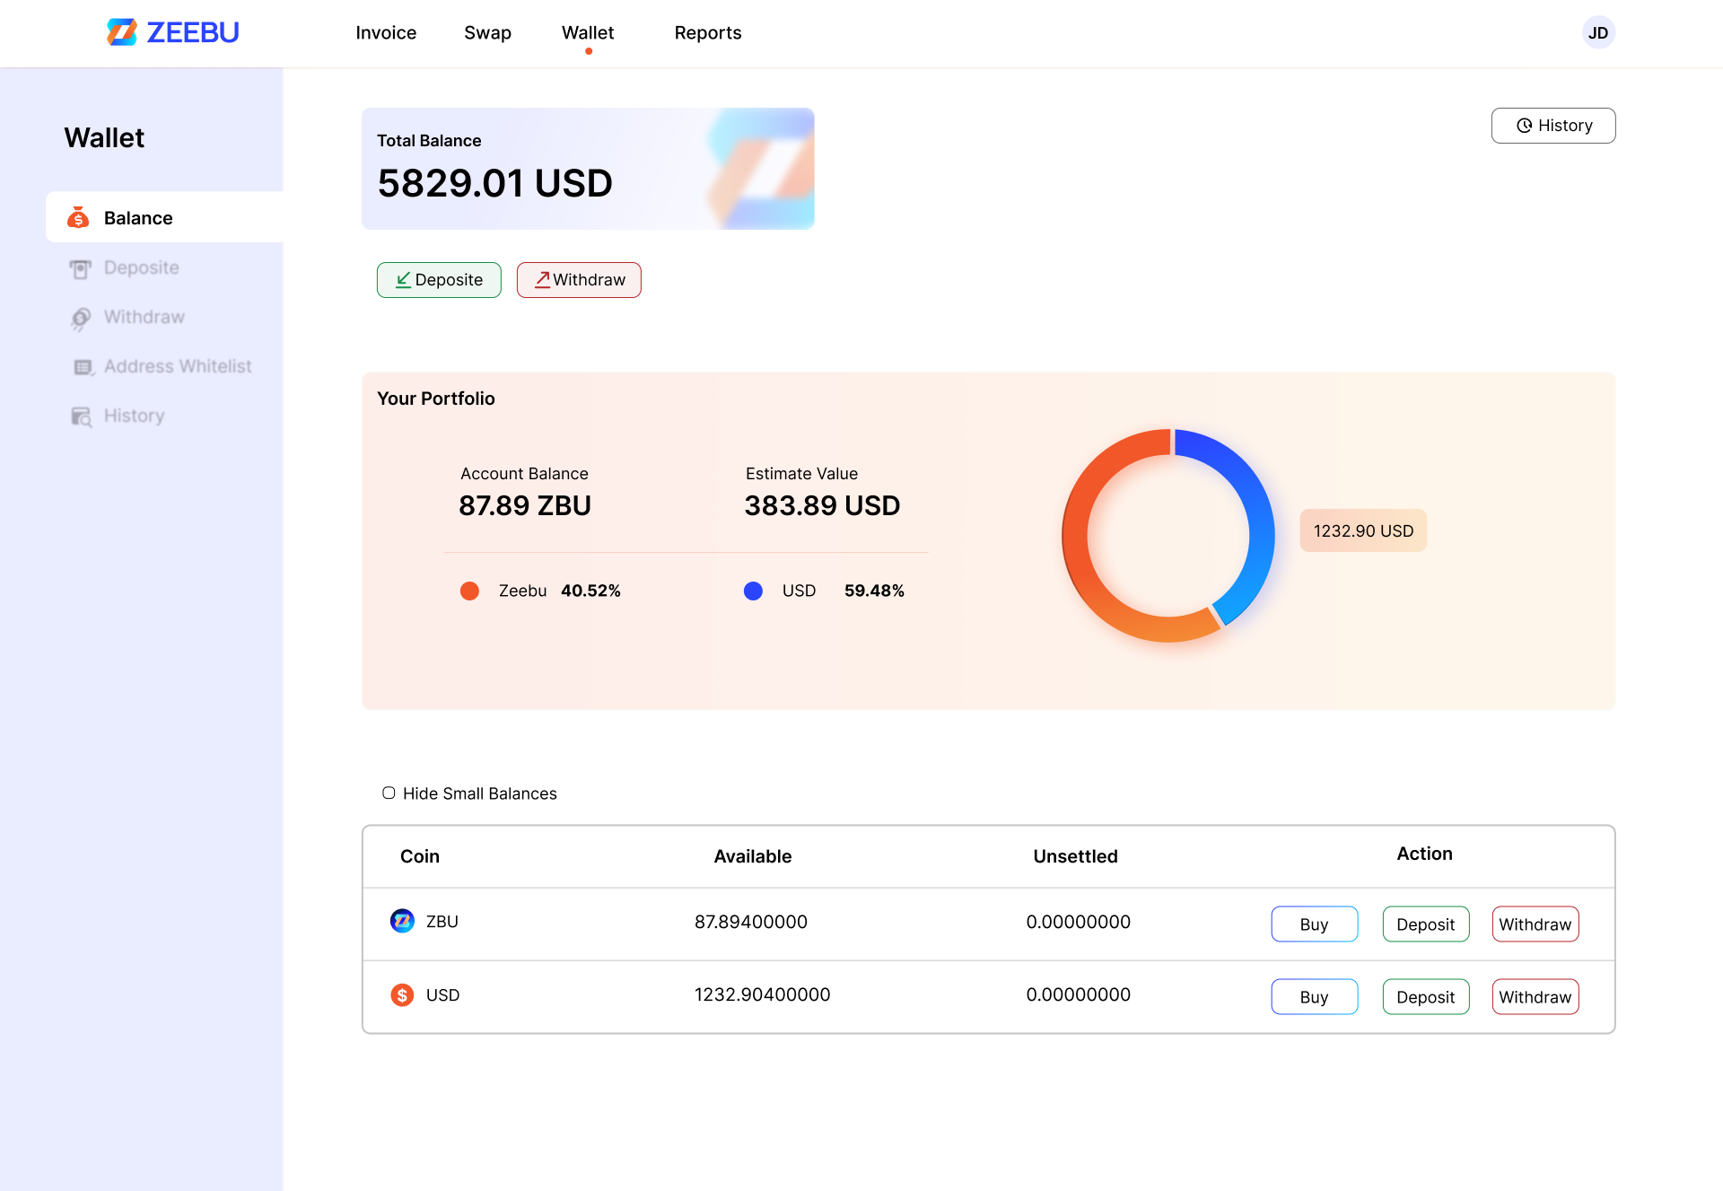Toggle the Hide Small Balances checkbox

389,793
